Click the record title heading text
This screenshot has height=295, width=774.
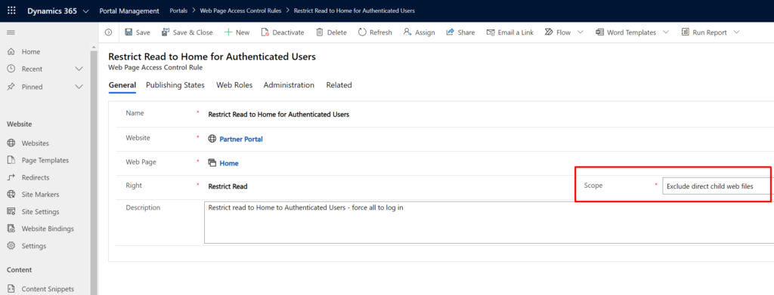tap(212, 57)
